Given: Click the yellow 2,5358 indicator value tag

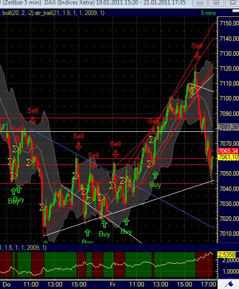Looking at the screenshot, I should 227,255.
